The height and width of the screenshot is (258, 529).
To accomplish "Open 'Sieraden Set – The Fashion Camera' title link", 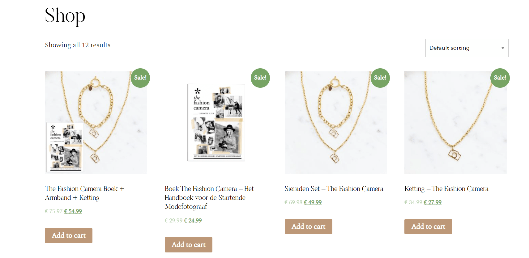I will click(334, 189).
